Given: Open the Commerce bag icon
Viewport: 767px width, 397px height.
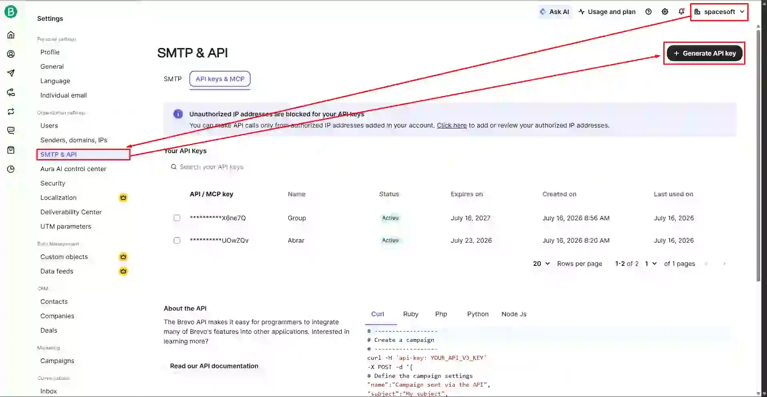Looking at the screenshot, I should pos(11,150).
